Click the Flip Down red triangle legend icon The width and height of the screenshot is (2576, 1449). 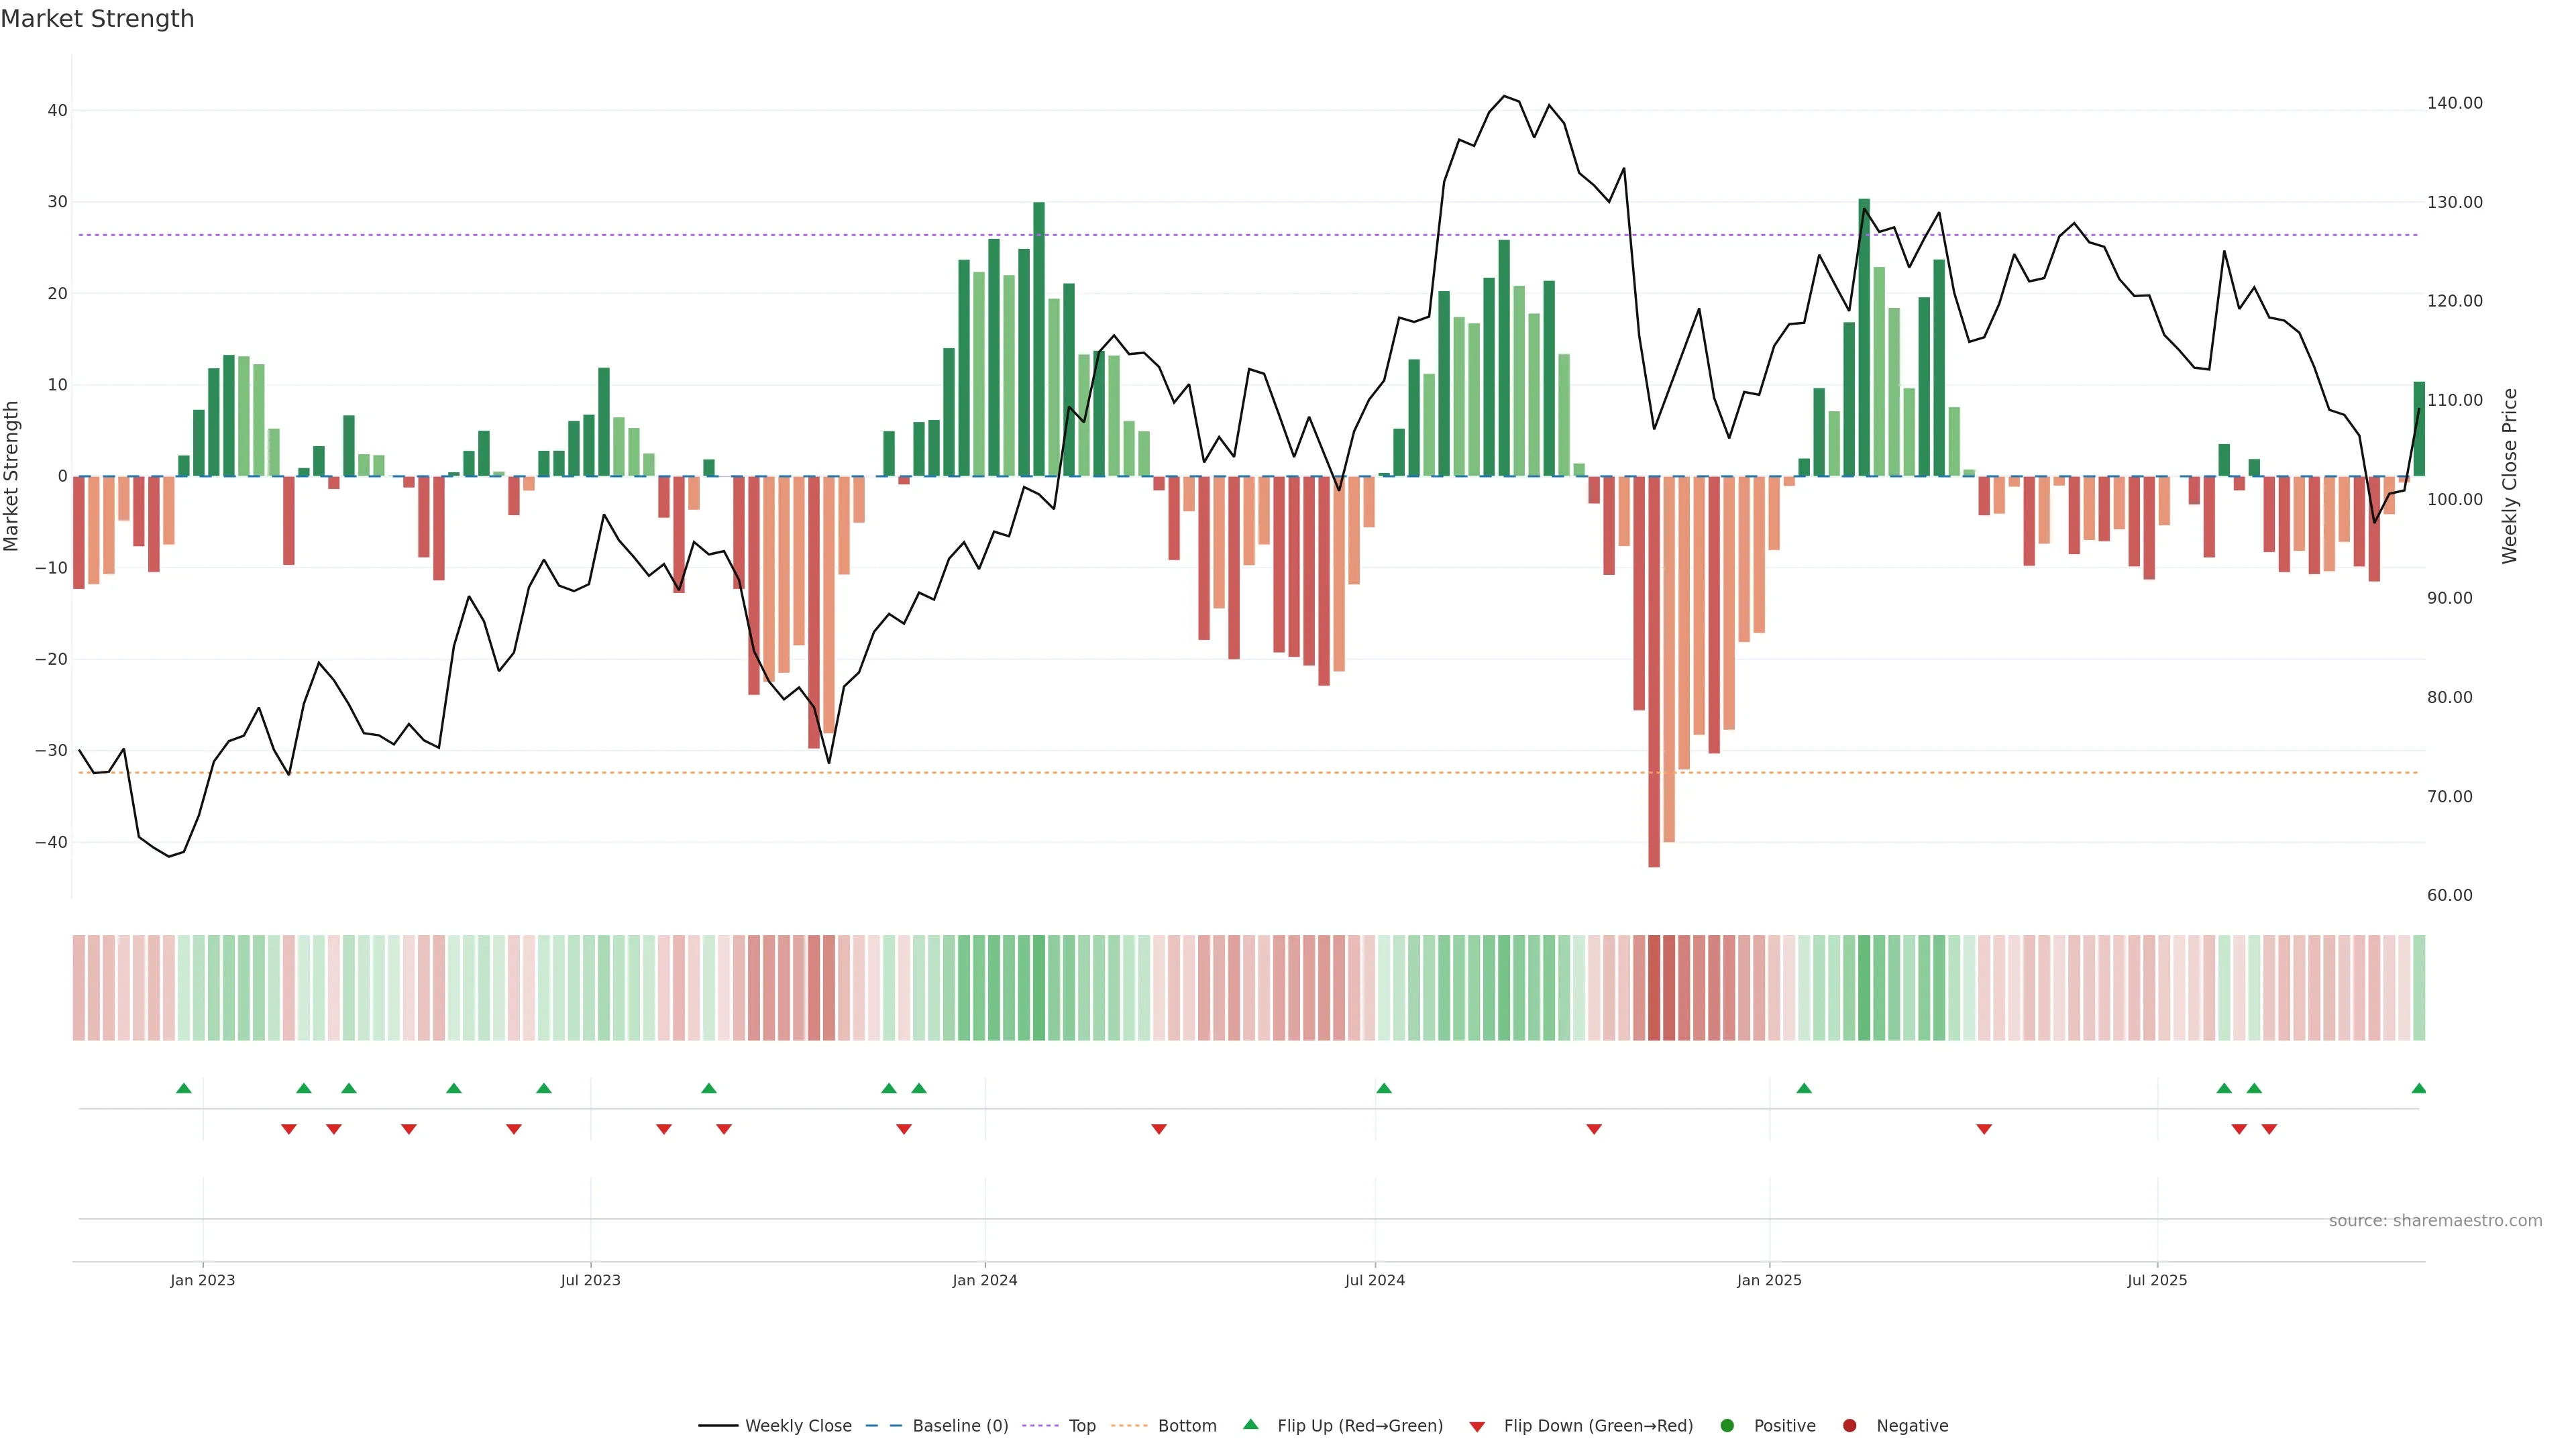(x=1477, y=1427)
